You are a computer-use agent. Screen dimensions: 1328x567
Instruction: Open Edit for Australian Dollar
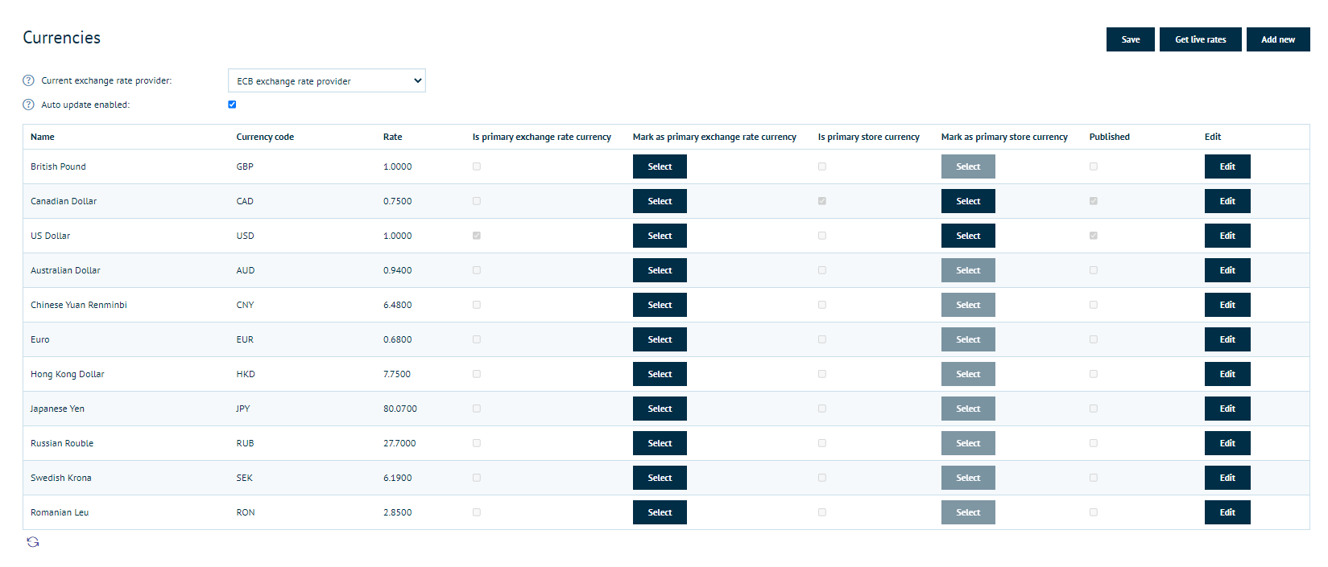tap(1227, 270)
